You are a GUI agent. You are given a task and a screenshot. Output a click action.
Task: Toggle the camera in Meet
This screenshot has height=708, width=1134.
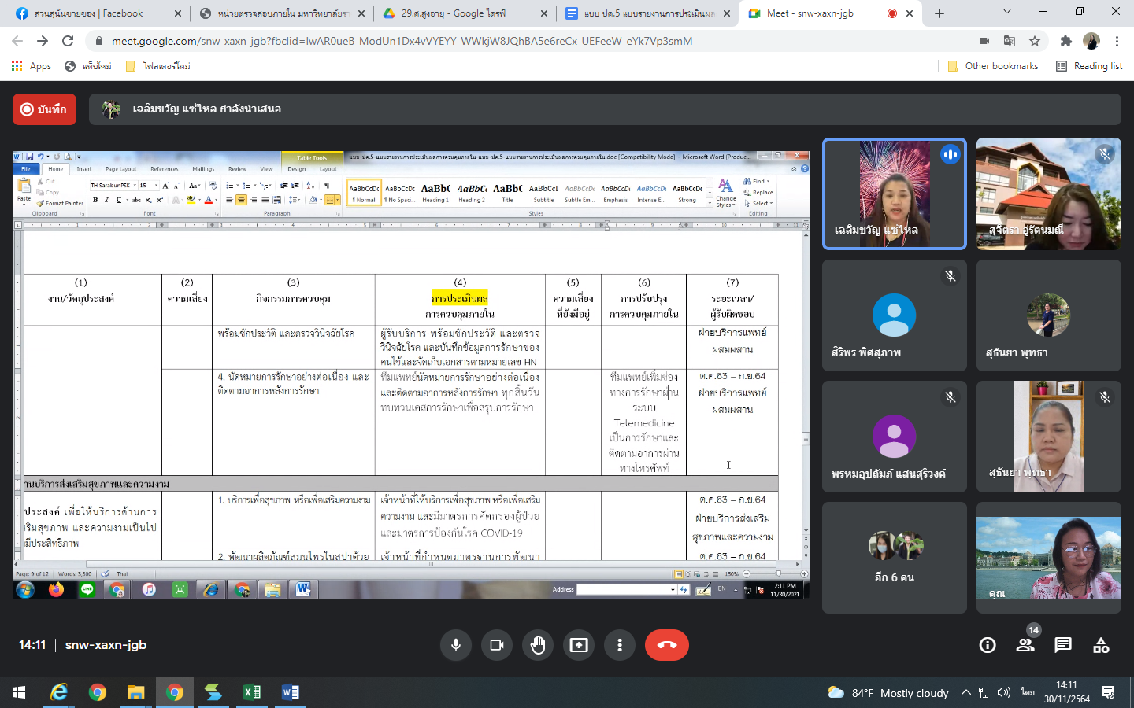(497, 645)
